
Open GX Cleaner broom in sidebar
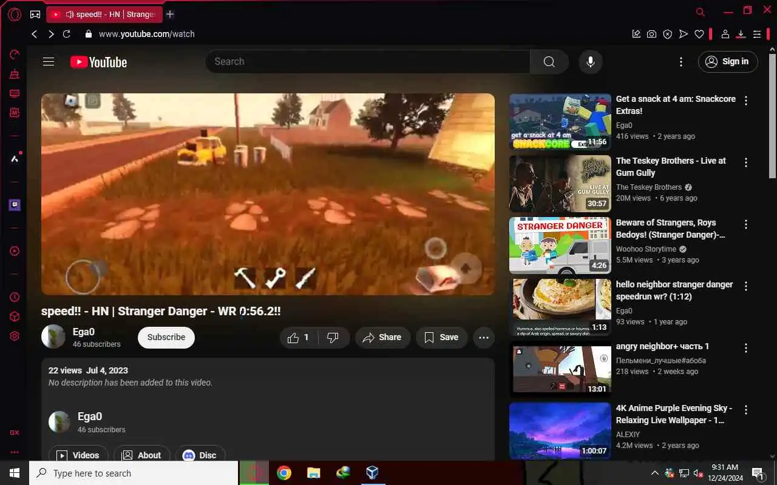point(15,74)
